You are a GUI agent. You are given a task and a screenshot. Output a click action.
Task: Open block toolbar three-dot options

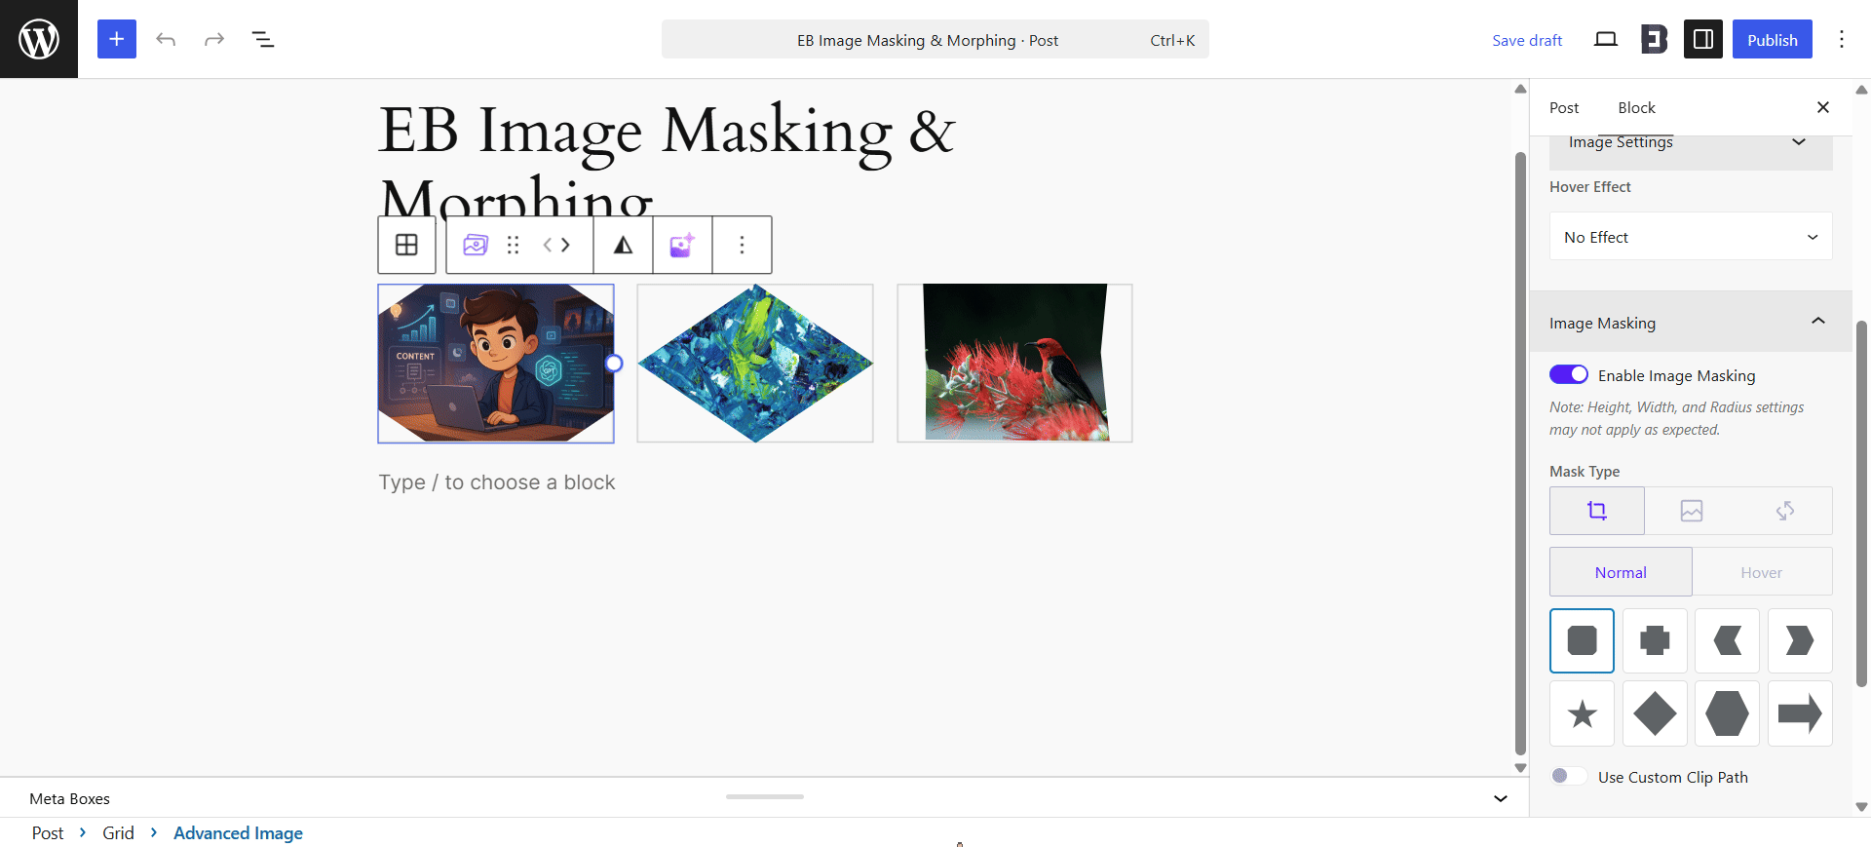pos(742,245)
